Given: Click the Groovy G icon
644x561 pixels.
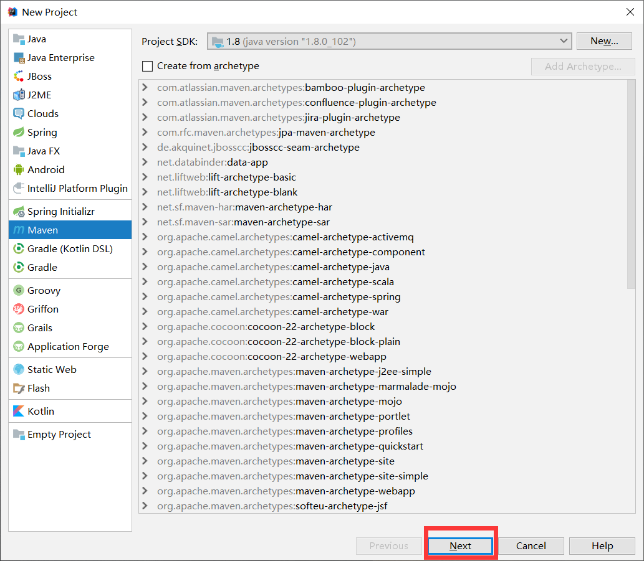Looking at the screenshot, I should coord(19,290).
